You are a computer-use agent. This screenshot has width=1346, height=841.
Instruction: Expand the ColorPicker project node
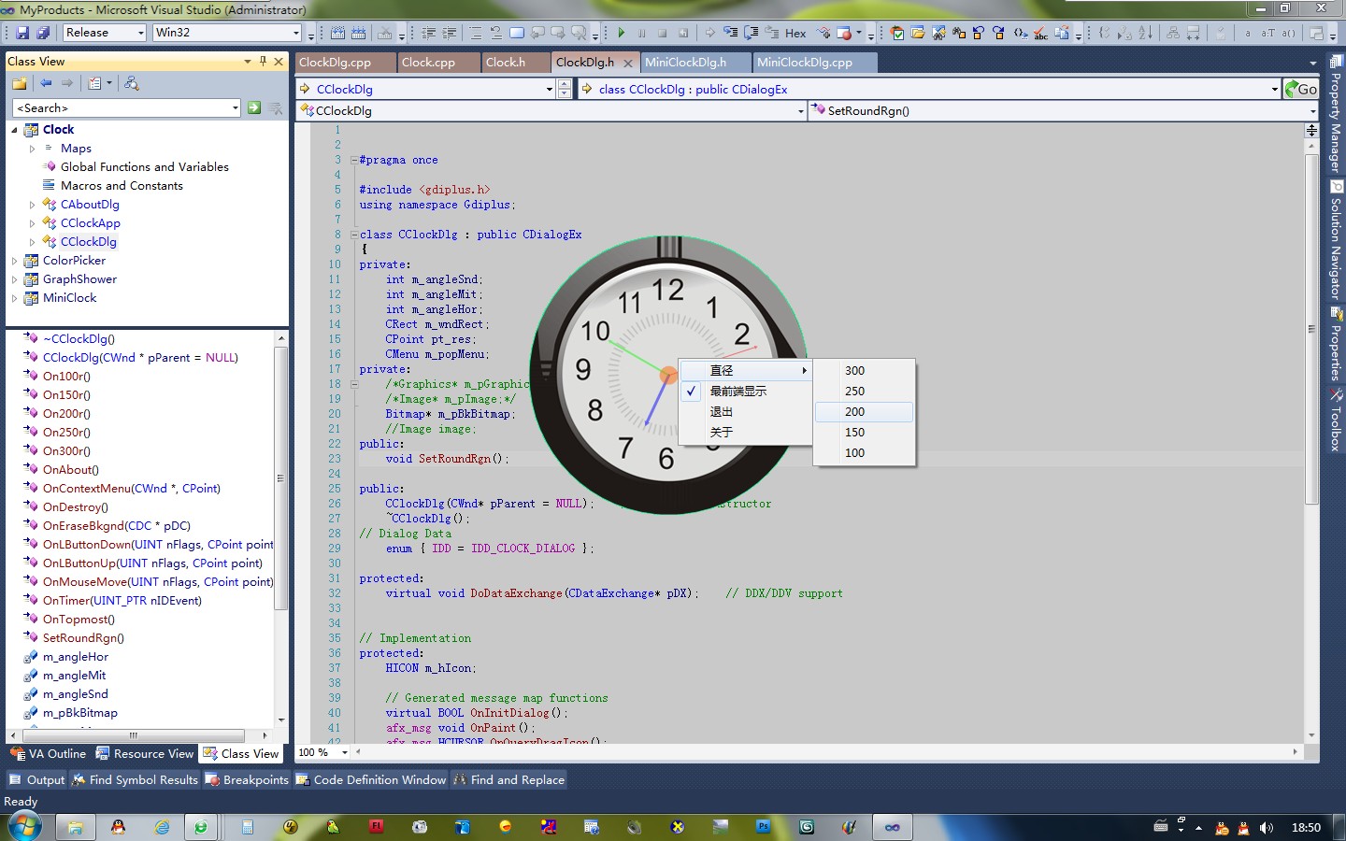[14, 261]
